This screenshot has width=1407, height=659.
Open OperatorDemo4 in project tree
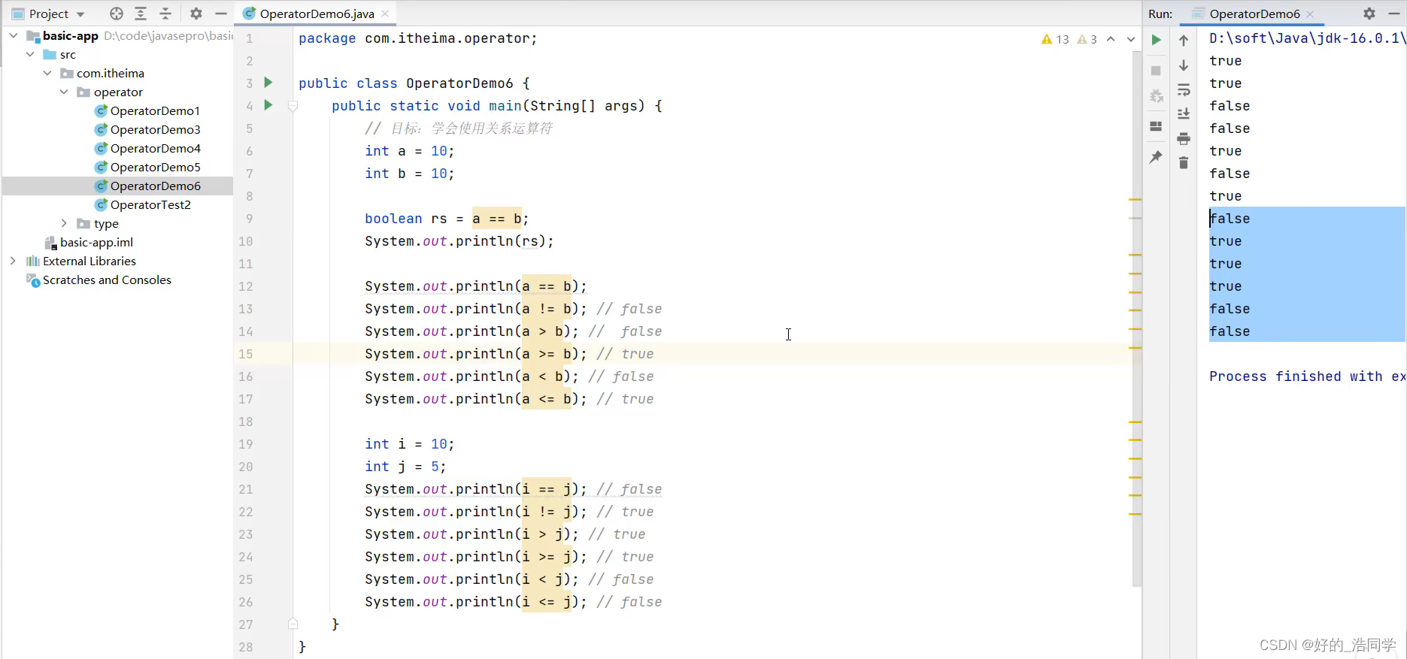(x=155, y=148)
